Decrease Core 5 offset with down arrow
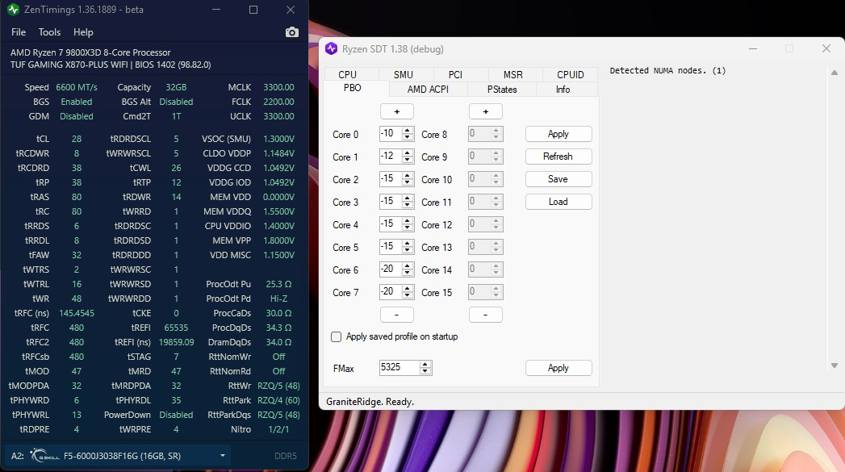 click(408, 251)
